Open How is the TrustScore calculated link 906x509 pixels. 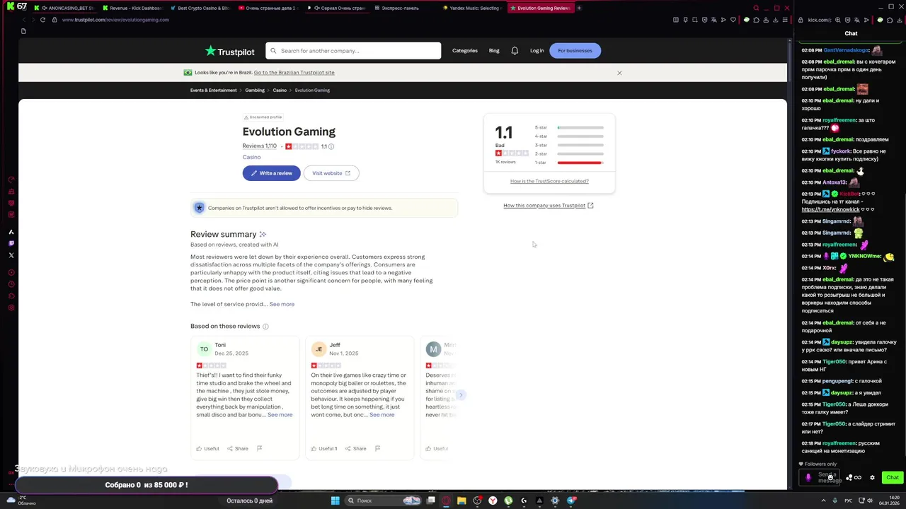coord(549,181)
